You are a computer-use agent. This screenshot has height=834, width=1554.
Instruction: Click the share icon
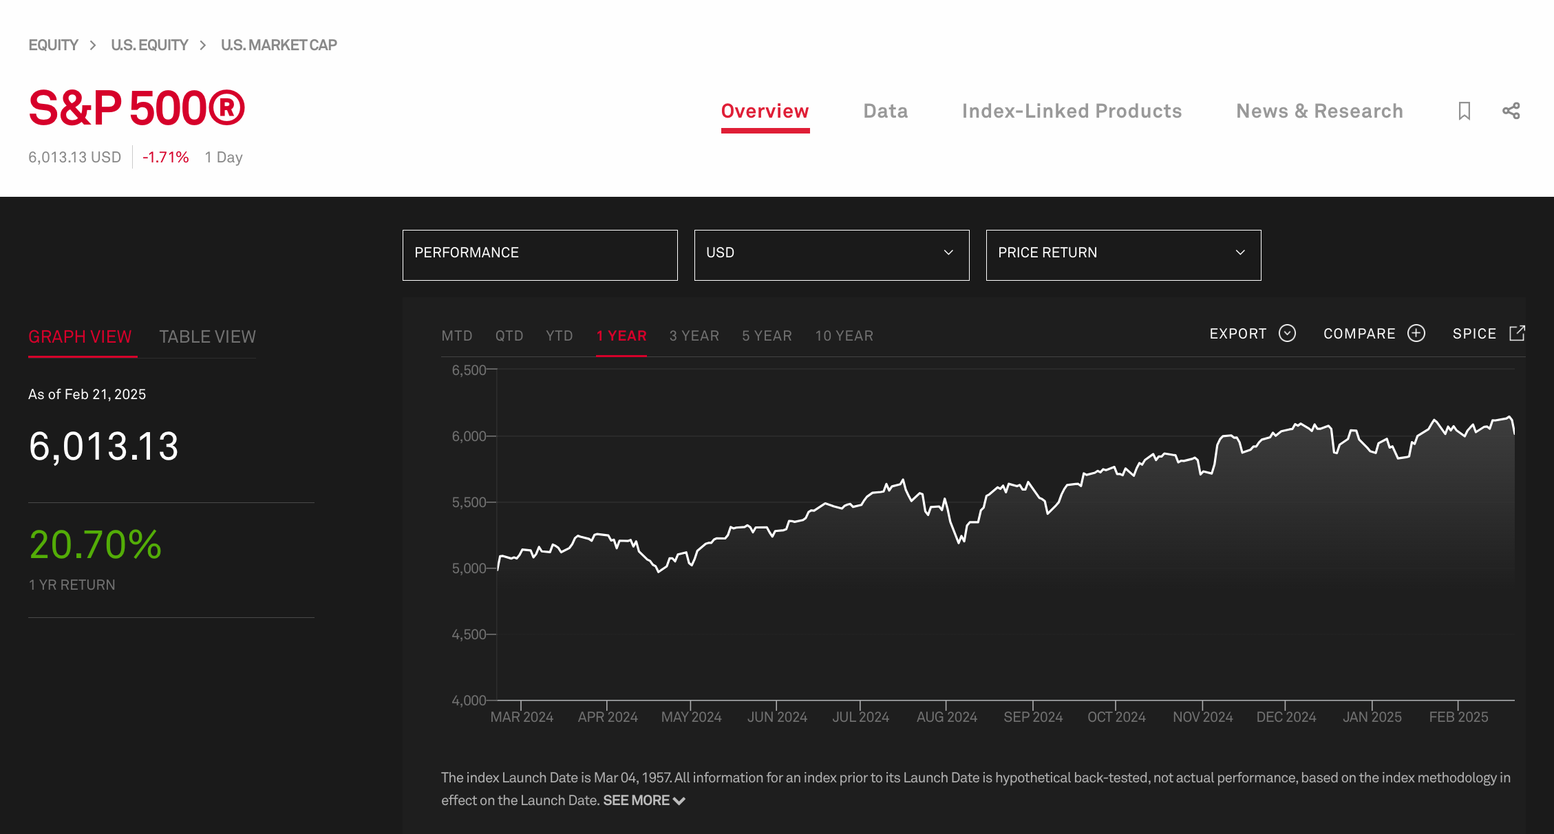tap(1511, 111)
